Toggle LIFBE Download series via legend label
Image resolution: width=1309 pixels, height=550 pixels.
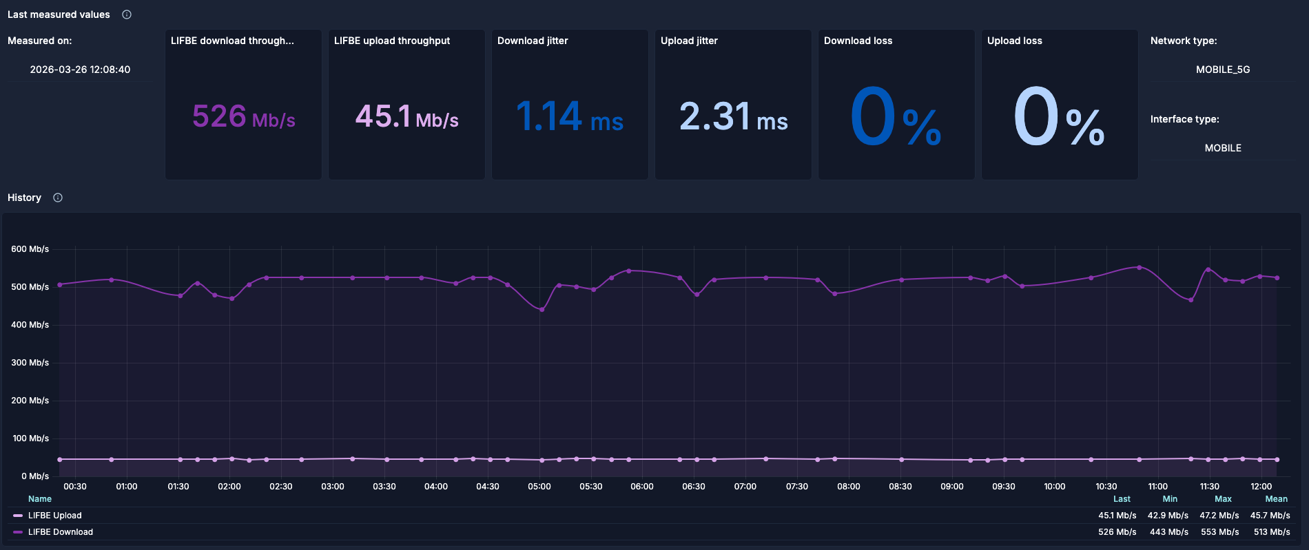60,532
